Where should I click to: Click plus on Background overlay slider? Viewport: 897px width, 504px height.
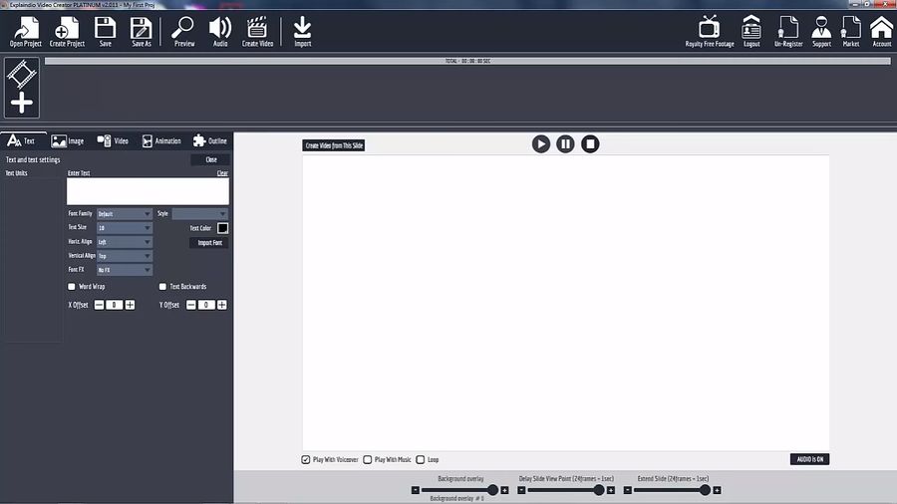pyautogui.click(x=504, y=490)
